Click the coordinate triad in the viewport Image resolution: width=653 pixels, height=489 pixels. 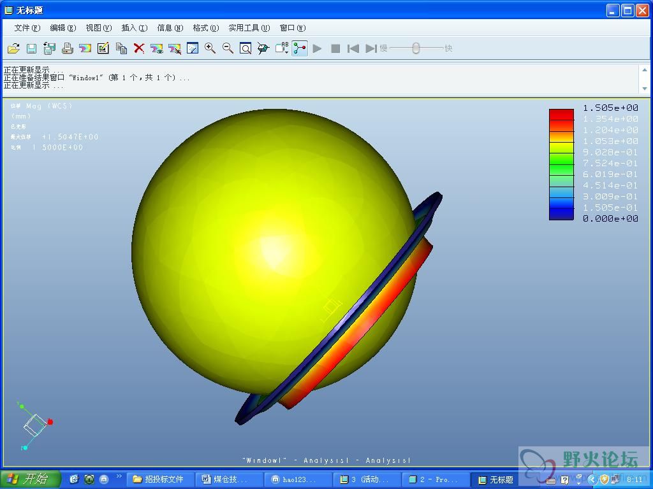[35, 425]
